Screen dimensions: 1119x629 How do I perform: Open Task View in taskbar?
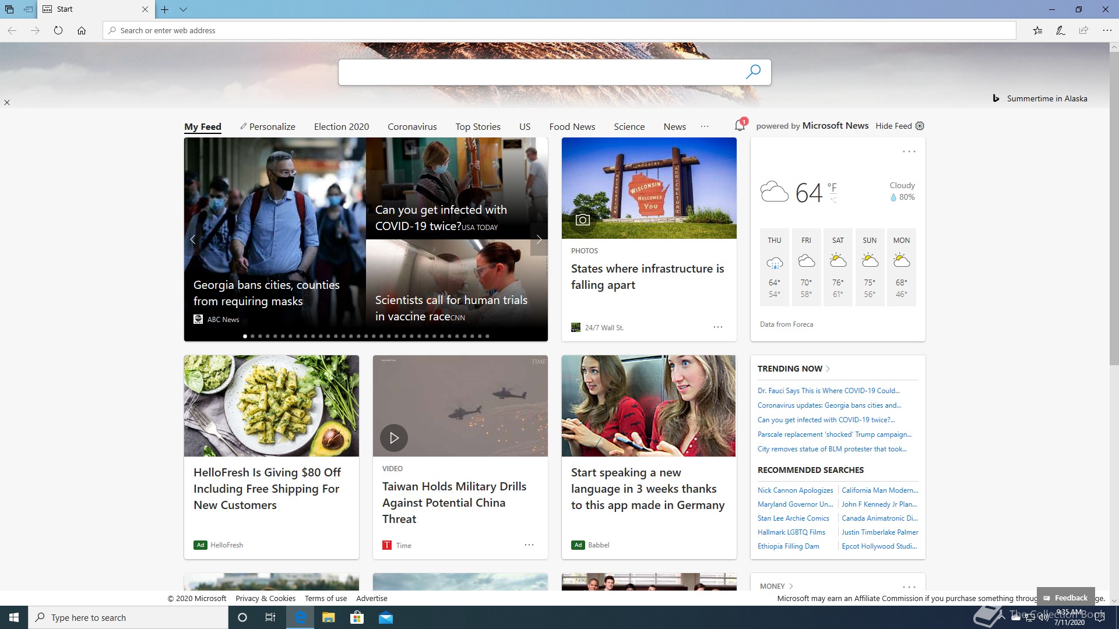270,617
